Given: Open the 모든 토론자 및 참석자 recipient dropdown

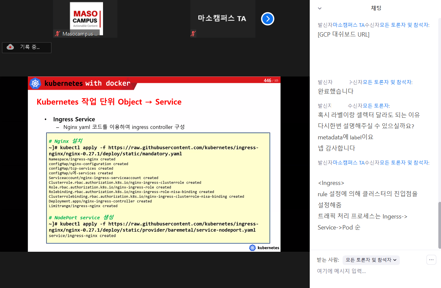Looking at the screenshot, I should [x=371, y=260].
